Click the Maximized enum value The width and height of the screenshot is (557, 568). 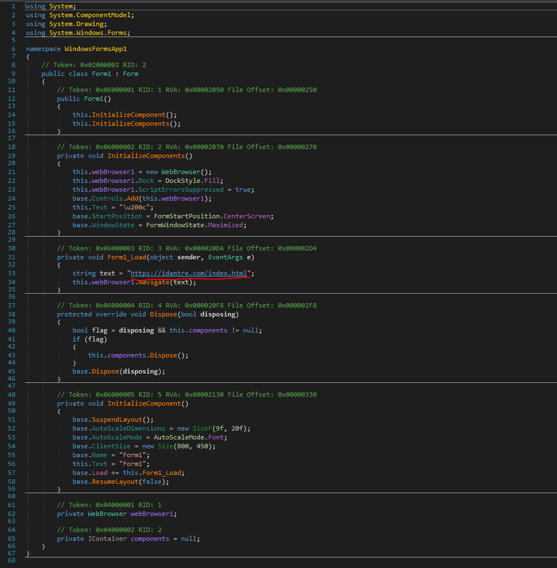tap(225, 225)
